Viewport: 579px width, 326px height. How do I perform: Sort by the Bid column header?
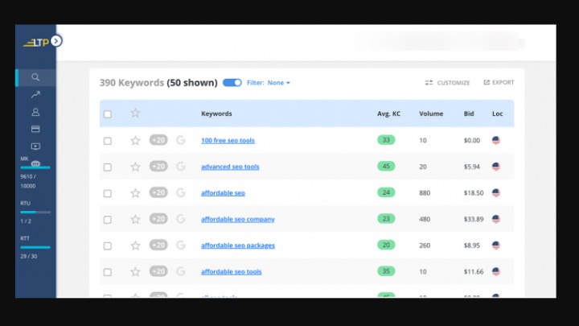click(x=469, y=113)
